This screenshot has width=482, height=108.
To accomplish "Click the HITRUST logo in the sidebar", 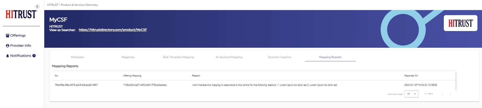I will pos(22,14).
